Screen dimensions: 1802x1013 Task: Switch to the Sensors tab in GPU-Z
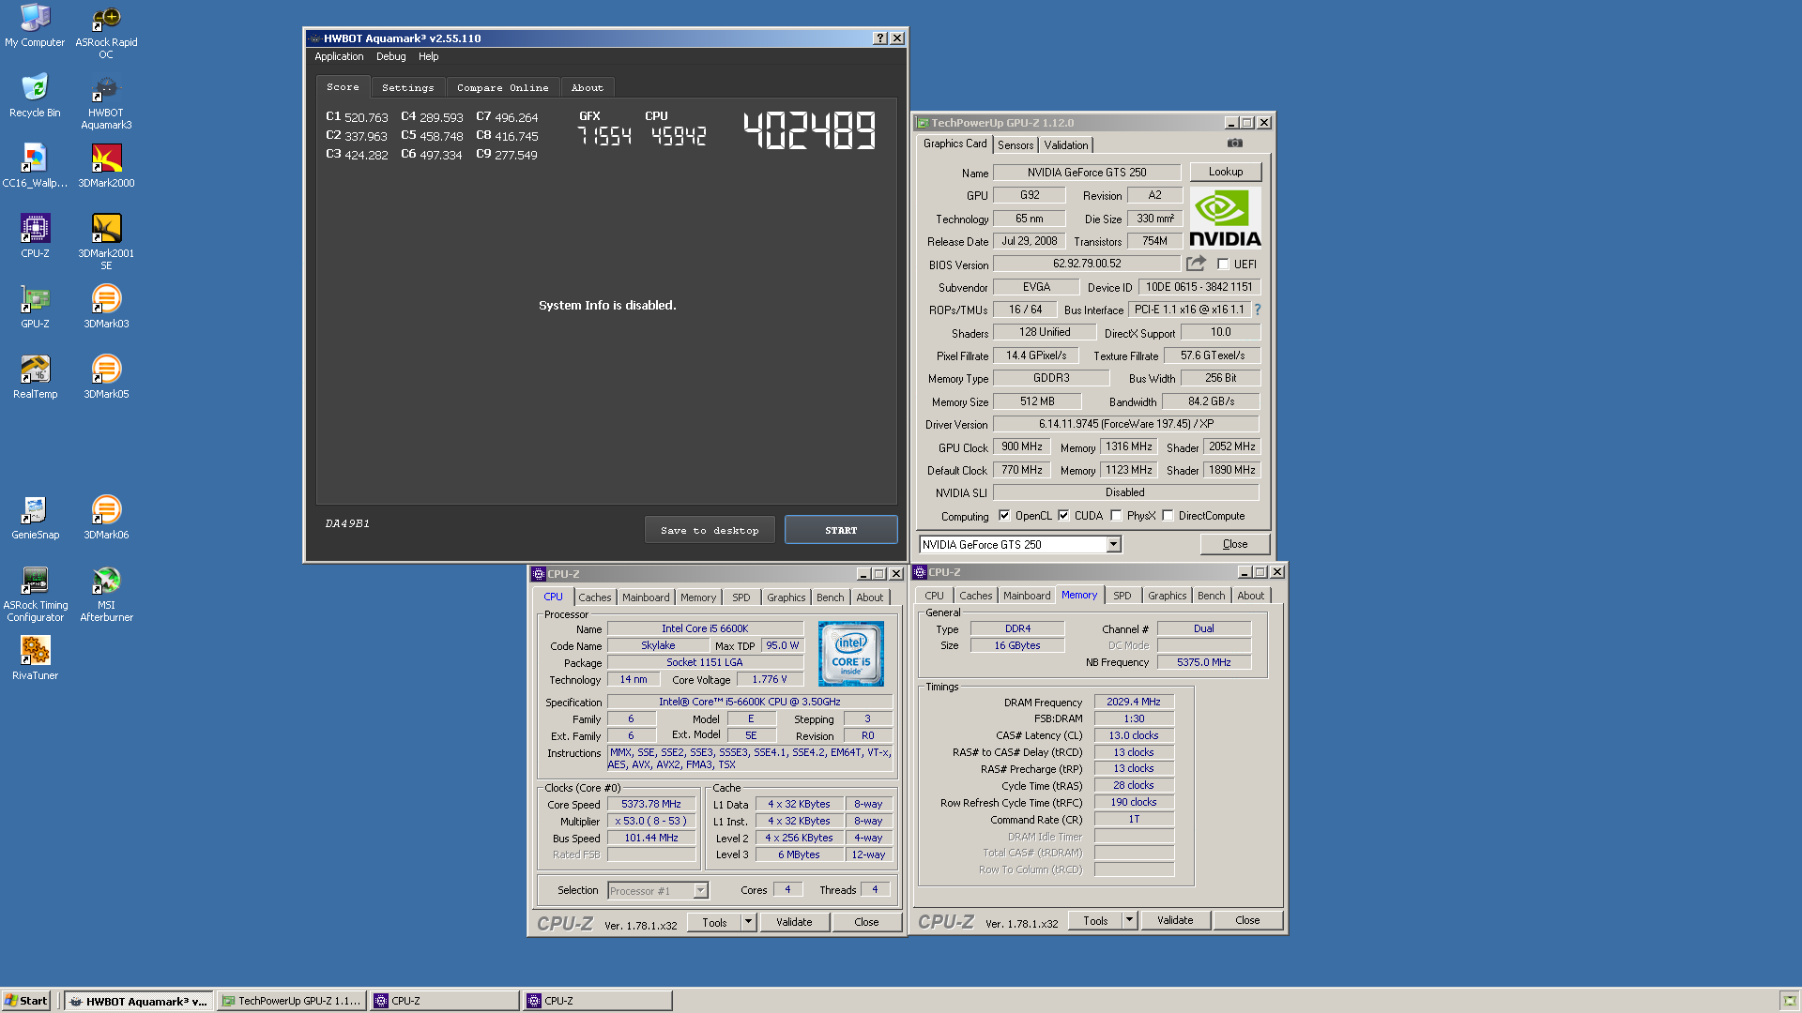point(1016,144)
